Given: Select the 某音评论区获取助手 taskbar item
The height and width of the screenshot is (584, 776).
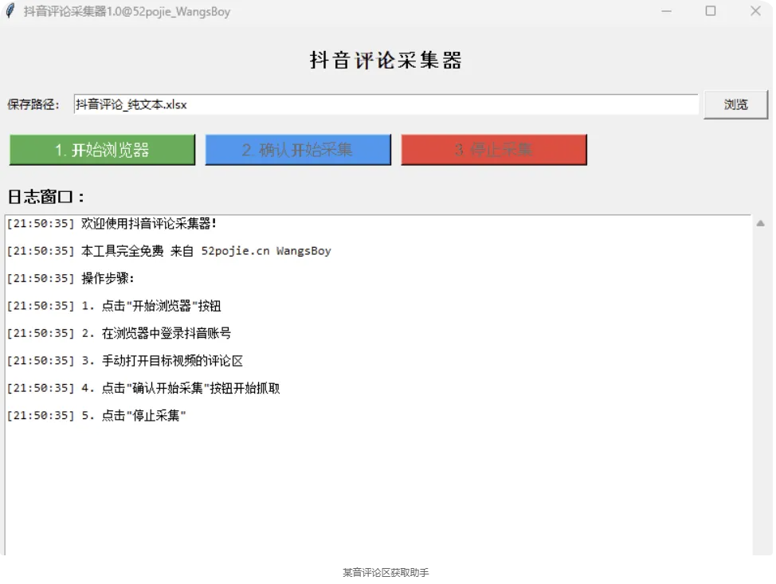Looking at the screenshot, I should pos(388,571).
